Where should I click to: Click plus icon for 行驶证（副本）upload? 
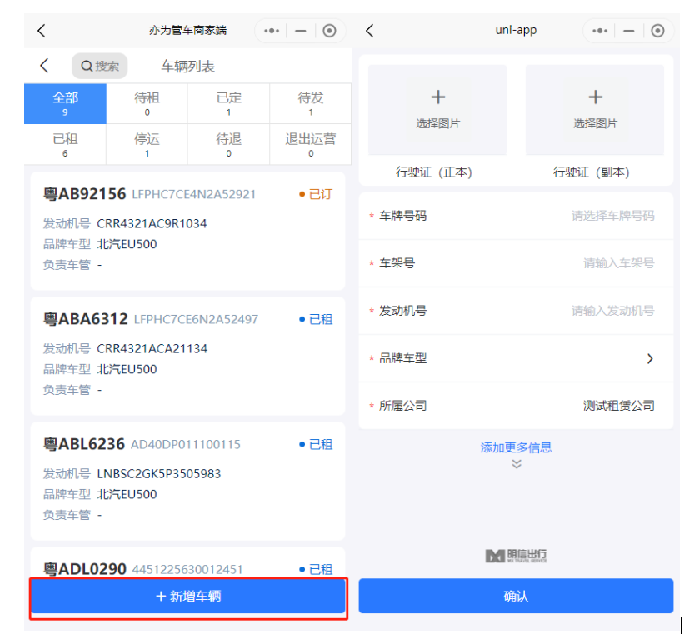coord(595,98)
